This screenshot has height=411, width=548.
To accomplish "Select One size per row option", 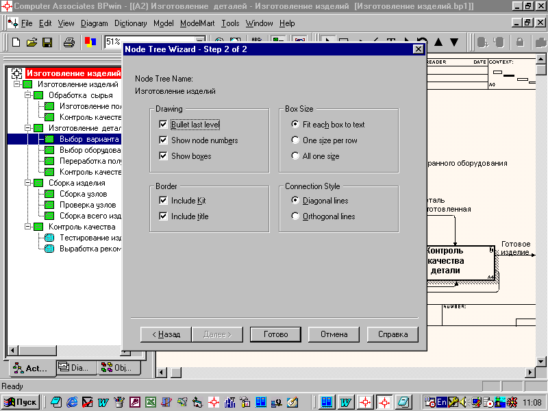I will (295, 140).
